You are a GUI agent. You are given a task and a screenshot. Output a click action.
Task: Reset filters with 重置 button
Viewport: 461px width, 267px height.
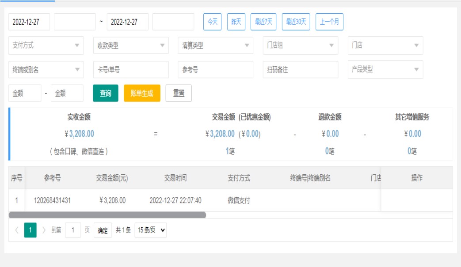[179, 94]
